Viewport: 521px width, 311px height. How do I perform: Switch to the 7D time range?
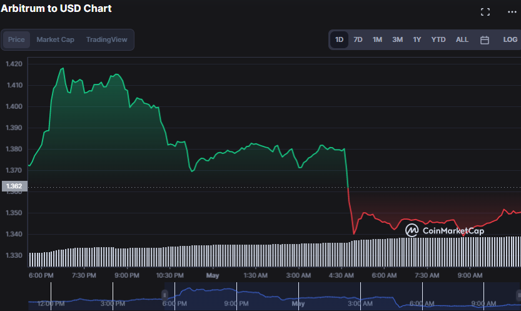358,39
